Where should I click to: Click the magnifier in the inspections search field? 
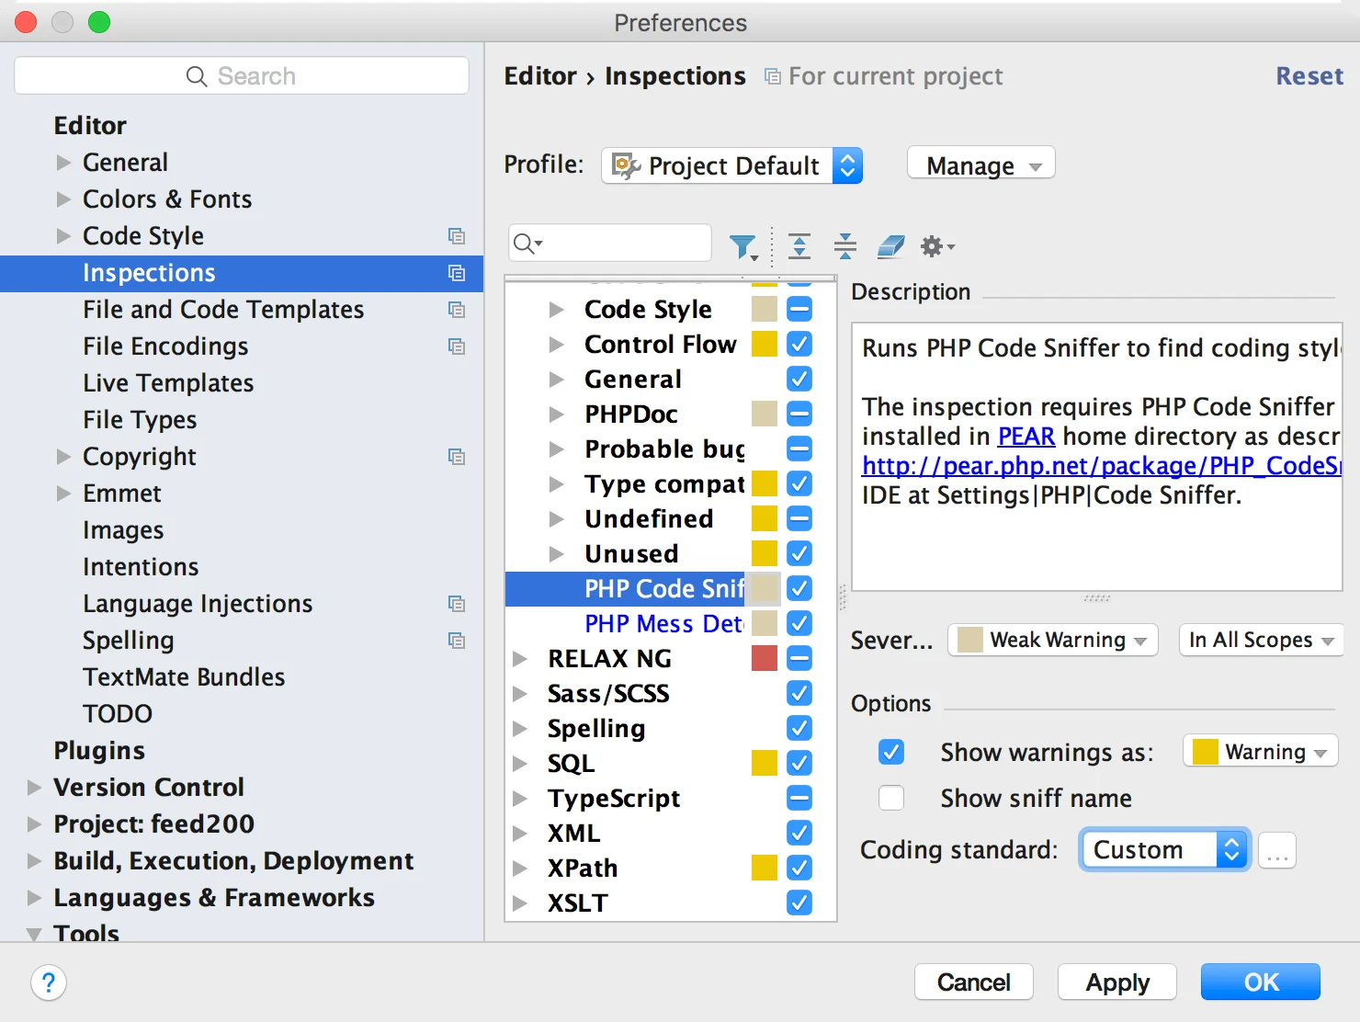(524, 243)
